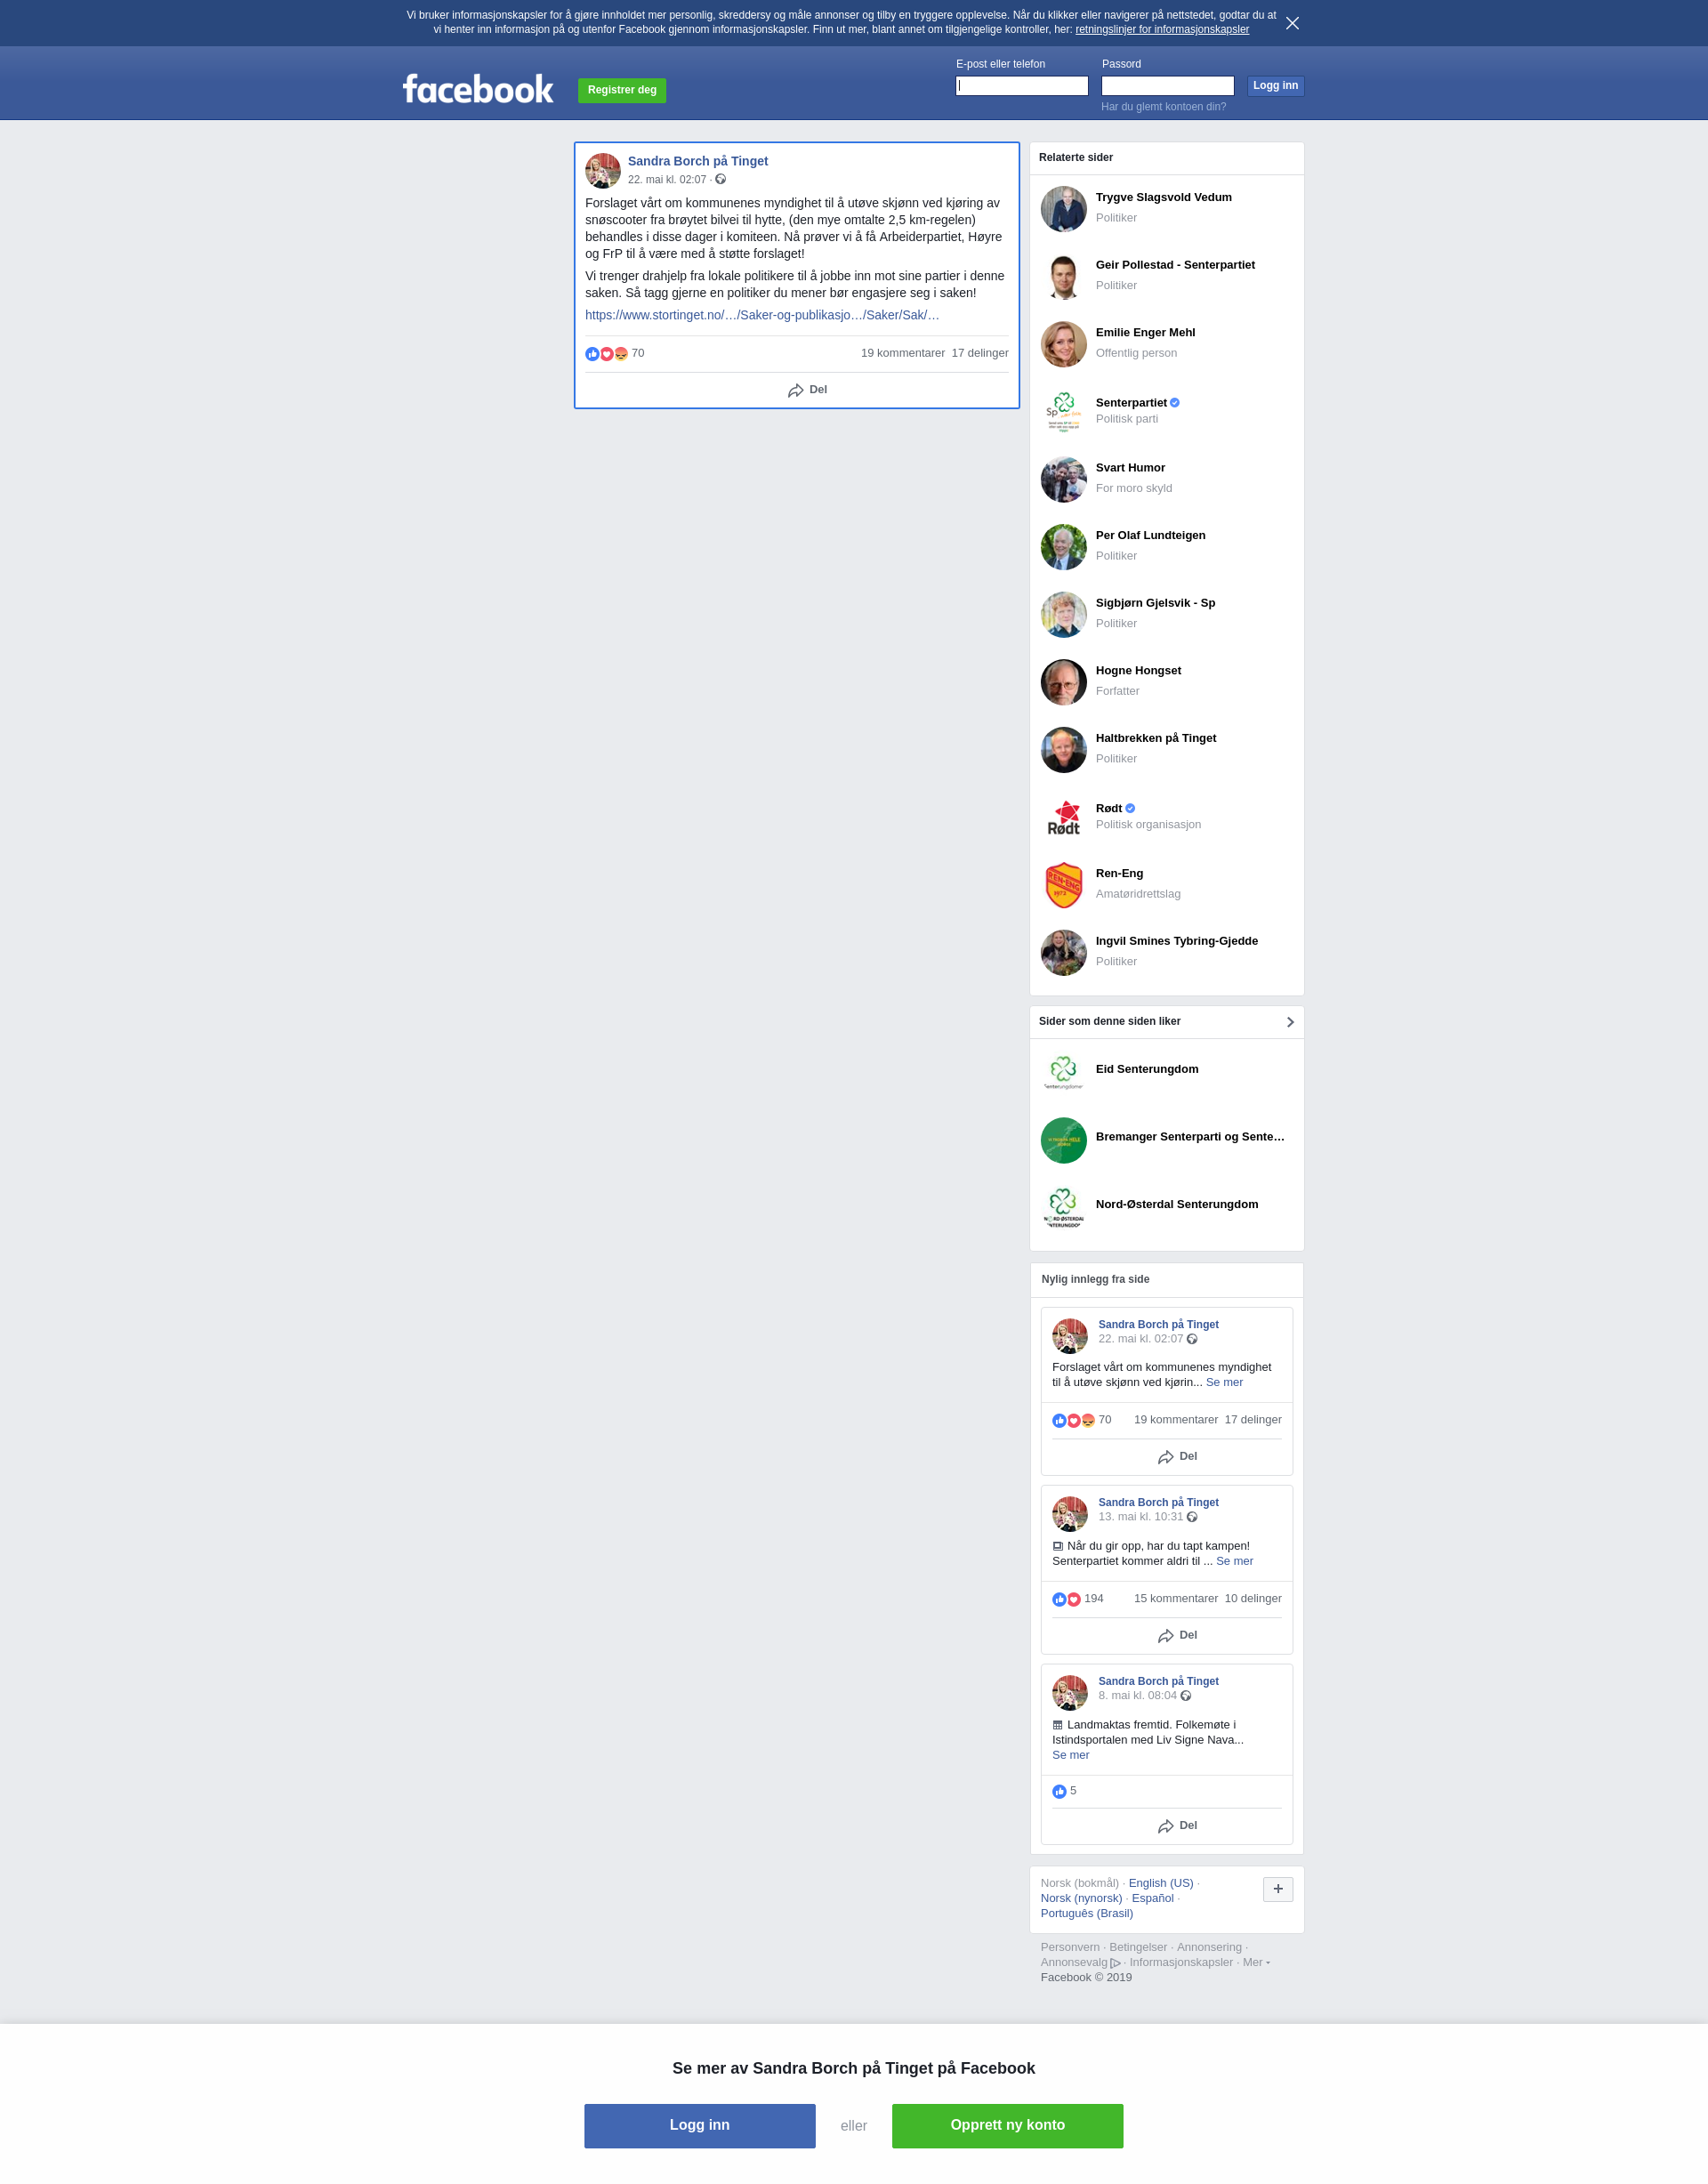Viewport: 1708px width, 2184px height.
Task: Open Eid Senterungdom logo
Action: [x=1063, y=1073]
